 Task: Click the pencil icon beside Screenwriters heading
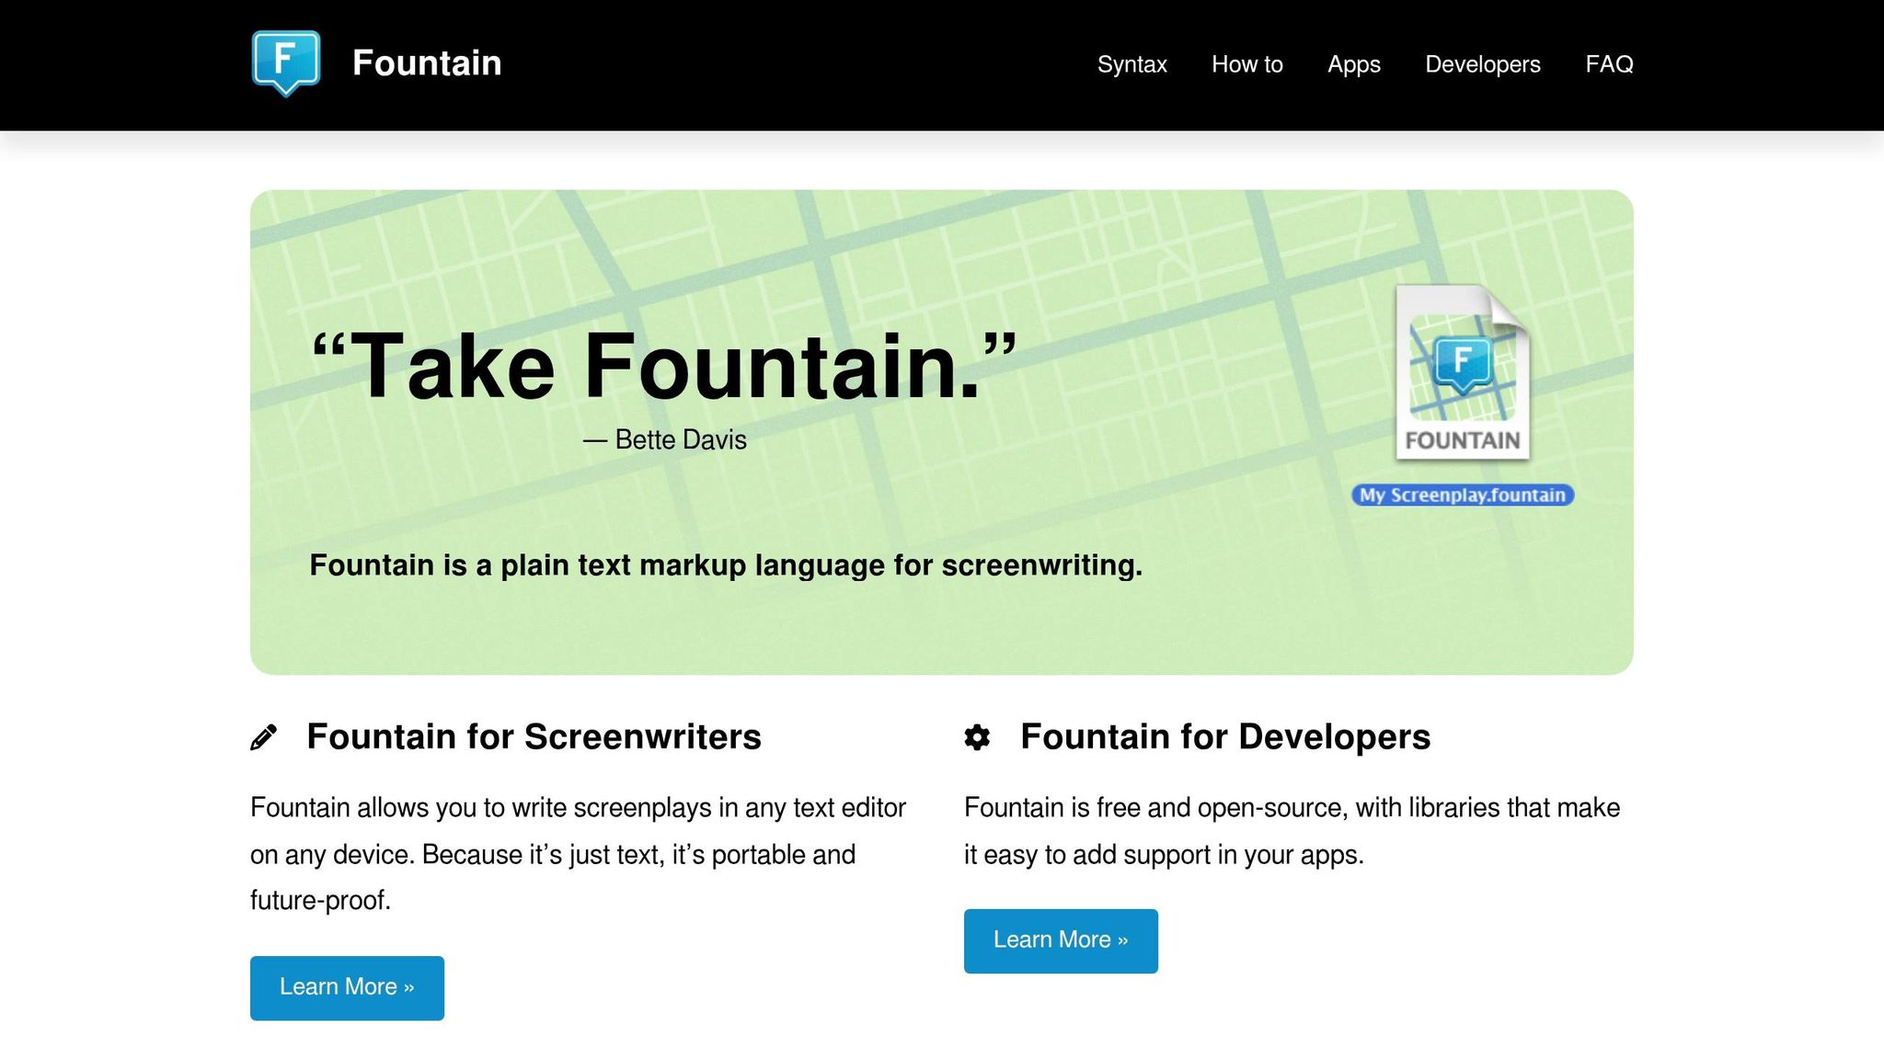(x=263, y=737)
